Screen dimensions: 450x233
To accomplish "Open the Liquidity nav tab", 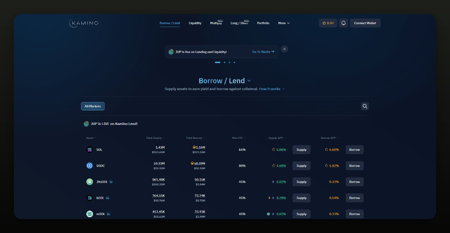I will [x=195, y=23].
